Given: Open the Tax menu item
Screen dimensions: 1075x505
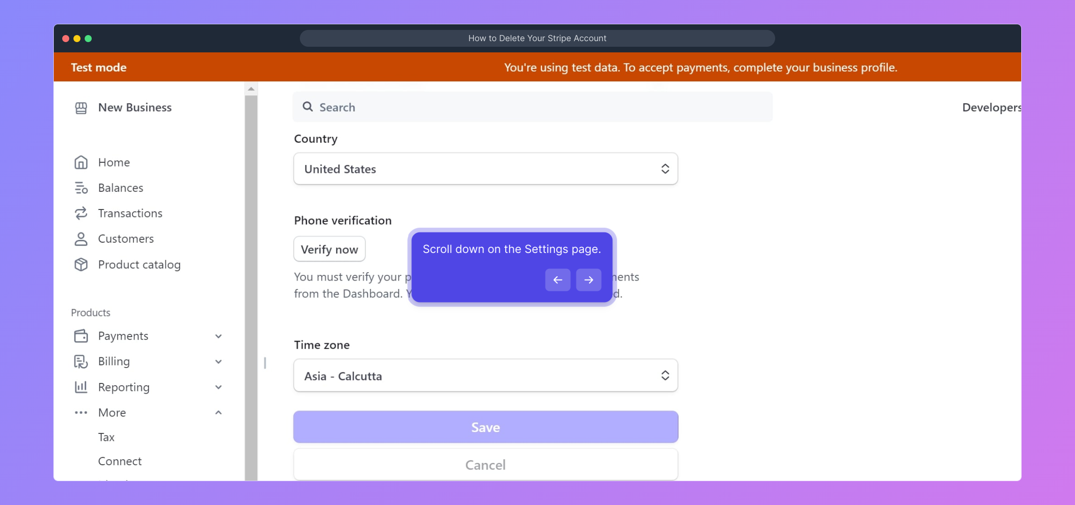Looking at the screenshot, I should (106, 437).
